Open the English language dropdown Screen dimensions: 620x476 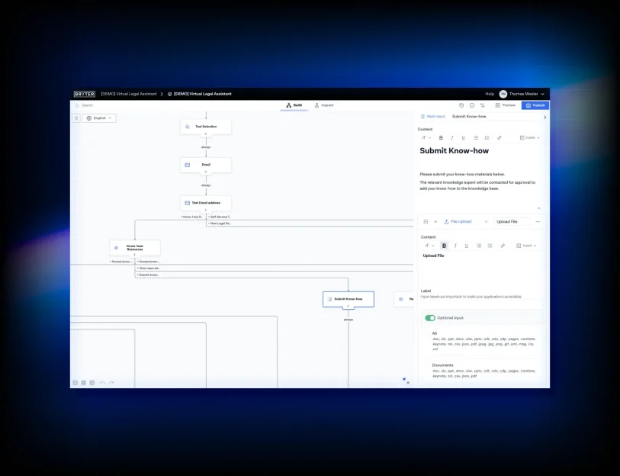pyautogui.click(x=99, y=118)
